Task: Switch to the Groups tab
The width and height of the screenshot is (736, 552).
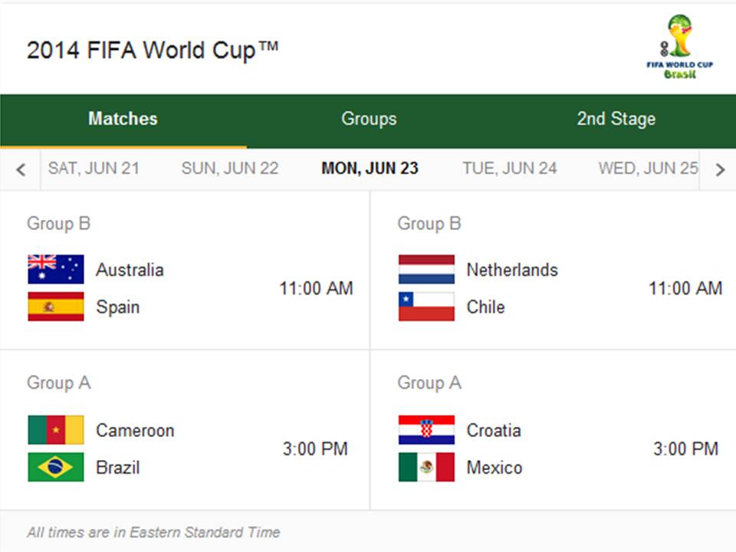Action: [369, 119]
